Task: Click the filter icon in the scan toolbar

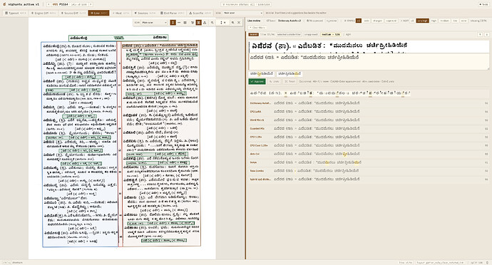Action: [193, 23]
